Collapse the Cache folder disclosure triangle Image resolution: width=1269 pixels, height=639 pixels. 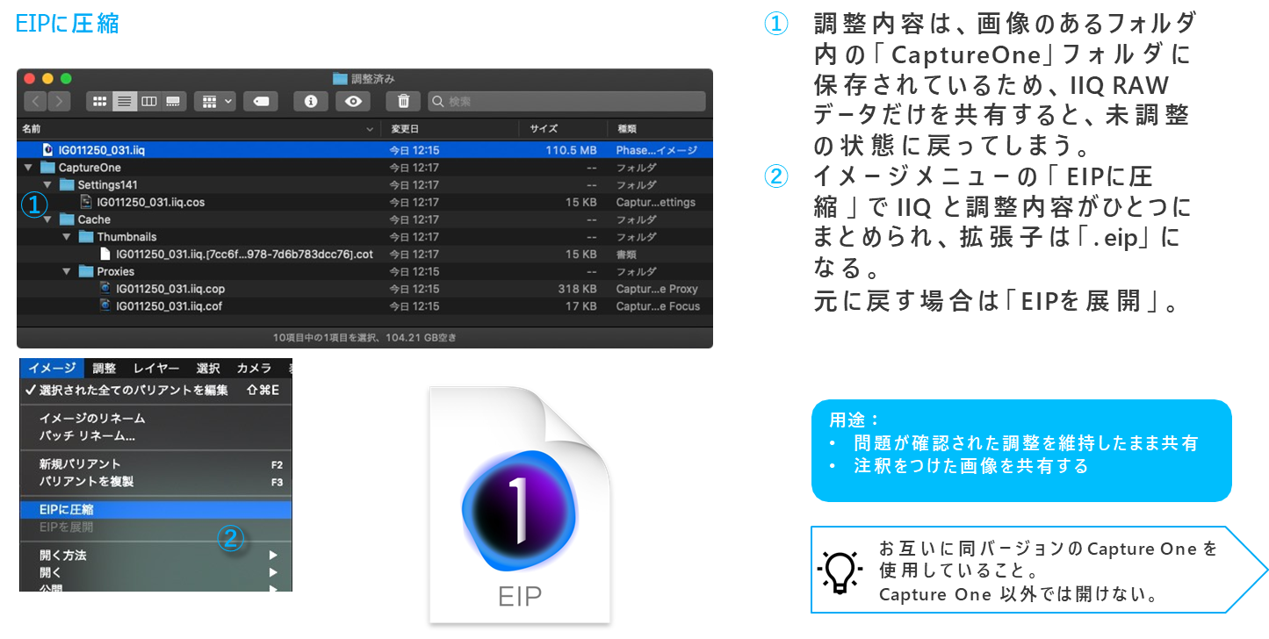pos(48,219)
